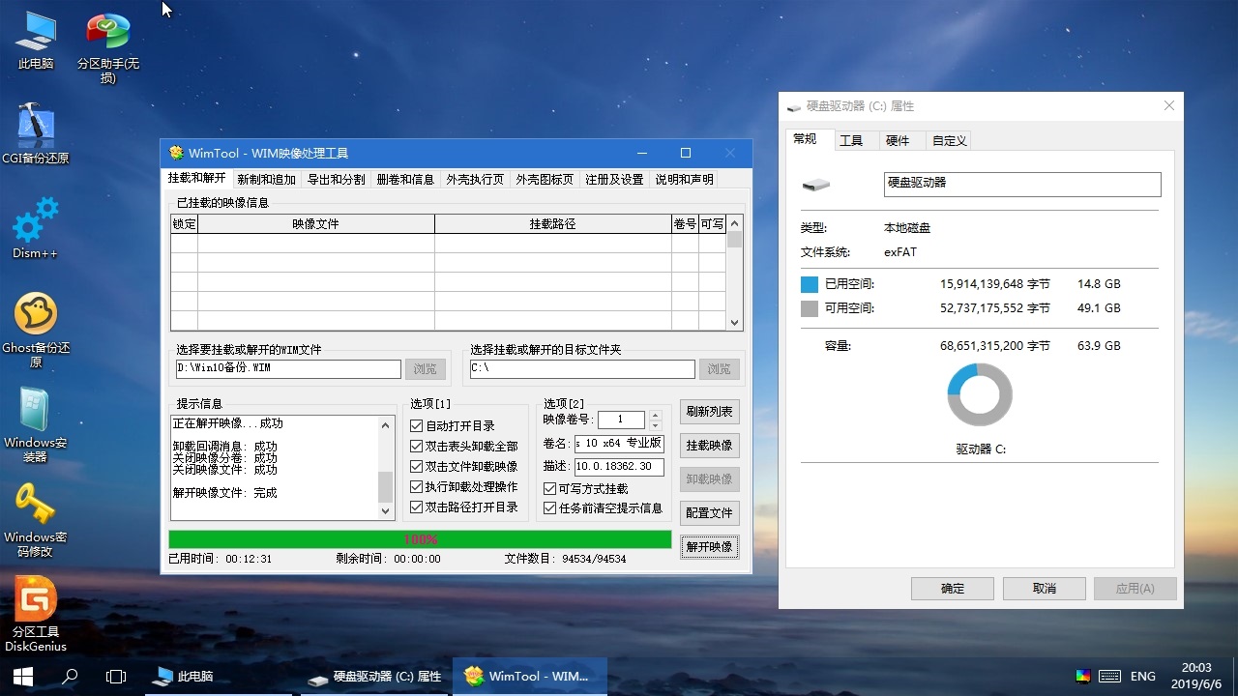Click 配置文件 button
This screenshot has height=696, width=1238.
pos(709,513)
